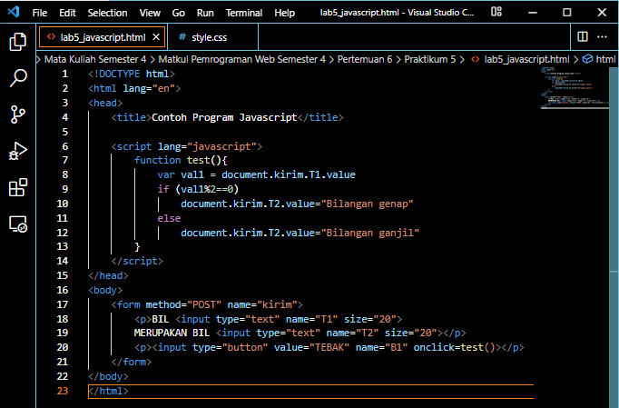
Task: Click the HTML file icon on lab5_javascript.html tab
Action: (52, 36)
